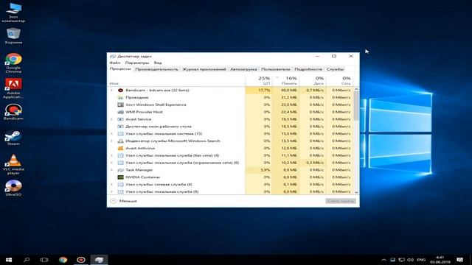The image size is (472, 265).
Task: Select the Процессы tab
Action: tap(120, 68)
